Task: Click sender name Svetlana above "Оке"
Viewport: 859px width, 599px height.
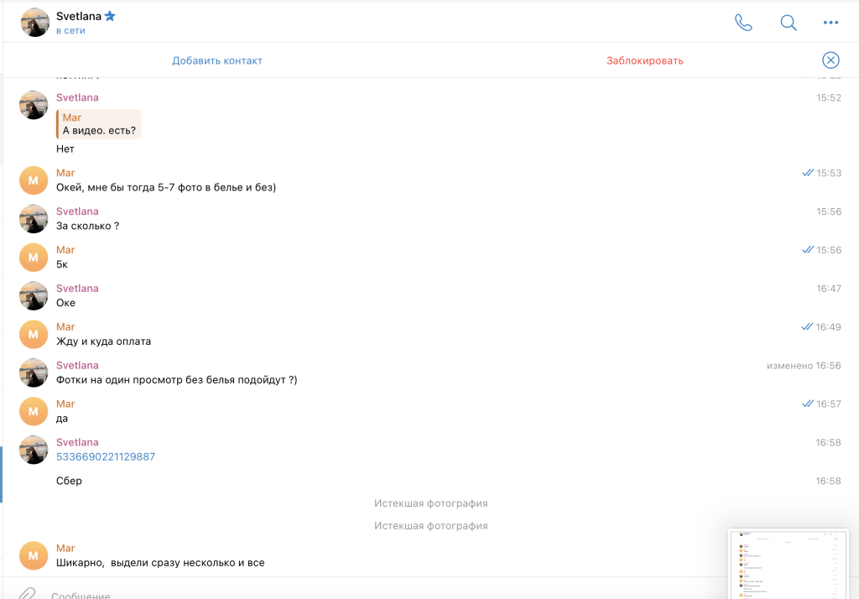Action: (x=77, y=289)
